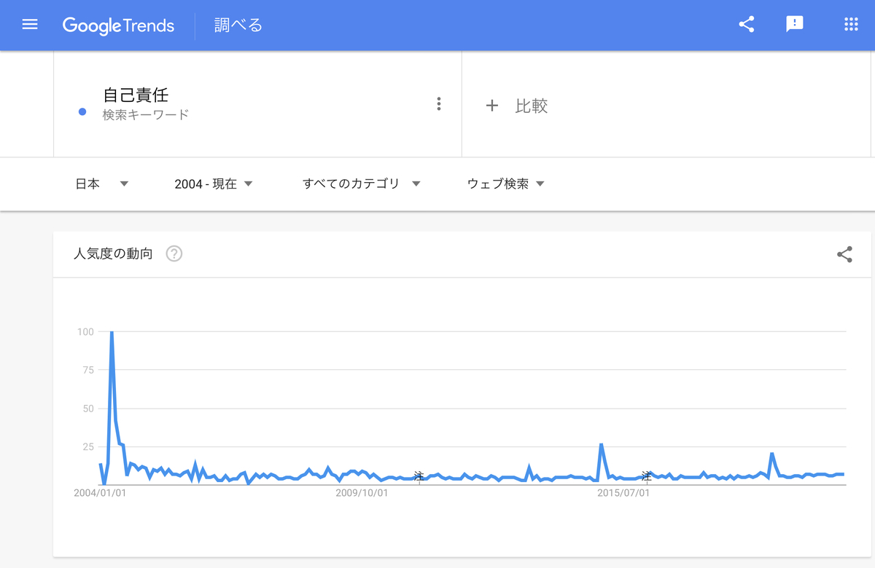Open the three-dot options menu for 自己責任

pyautogui.click(x=438, y=103)
